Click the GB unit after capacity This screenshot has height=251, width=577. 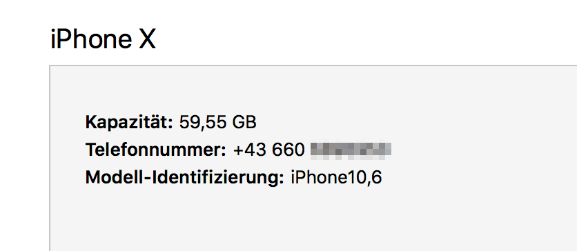coord(244,122)
